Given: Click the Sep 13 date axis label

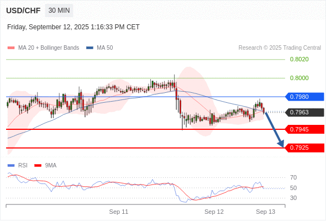Looking at the screenshot, I should pyautogui.click(x=266, y=212).
